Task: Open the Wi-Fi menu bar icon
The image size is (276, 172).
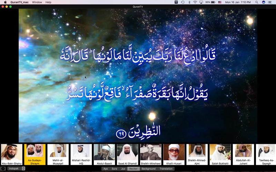Action: [x=195, y=2]
